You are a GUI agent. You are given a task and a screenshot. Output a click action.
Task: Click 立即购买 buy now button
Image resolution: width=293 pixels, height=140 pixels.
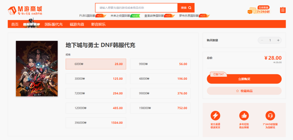244,79
